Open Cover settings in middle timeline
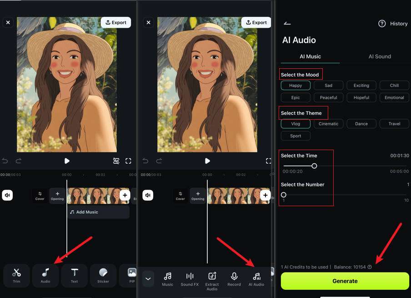 coord(180,196)
